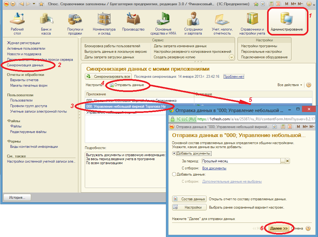Open the main menu dropdown arrow

pyautogui.click(x=13, y=4)
